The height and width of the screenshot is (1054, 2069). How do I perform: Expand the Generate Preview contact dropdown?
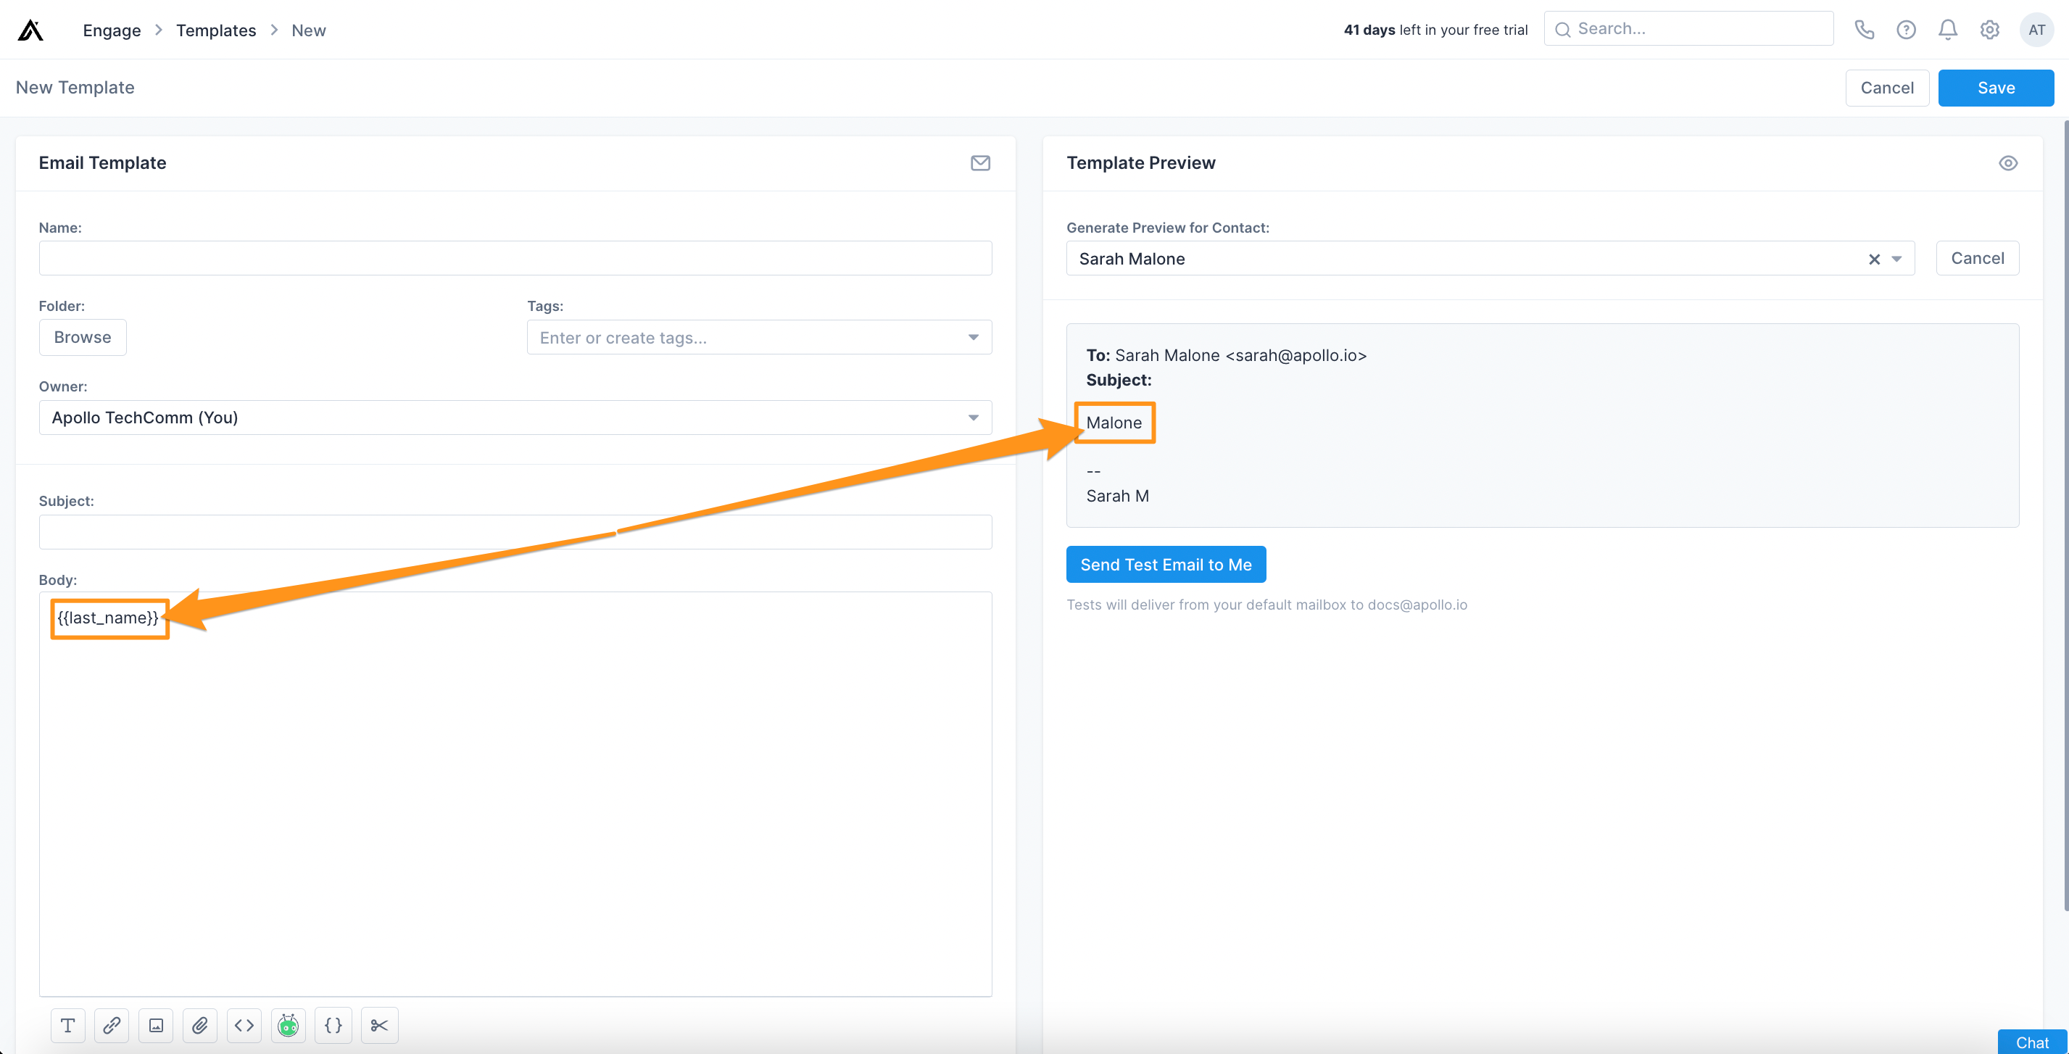pos(1898,258)
